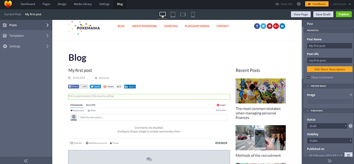Click the Facebook round social icon
Screen dimensions: 354x164
click(257, 26)
